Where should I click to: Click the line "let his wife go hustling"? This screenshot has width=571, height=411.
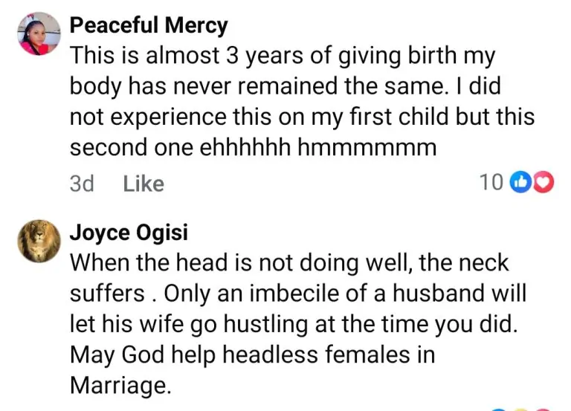[x=259, y=323]
